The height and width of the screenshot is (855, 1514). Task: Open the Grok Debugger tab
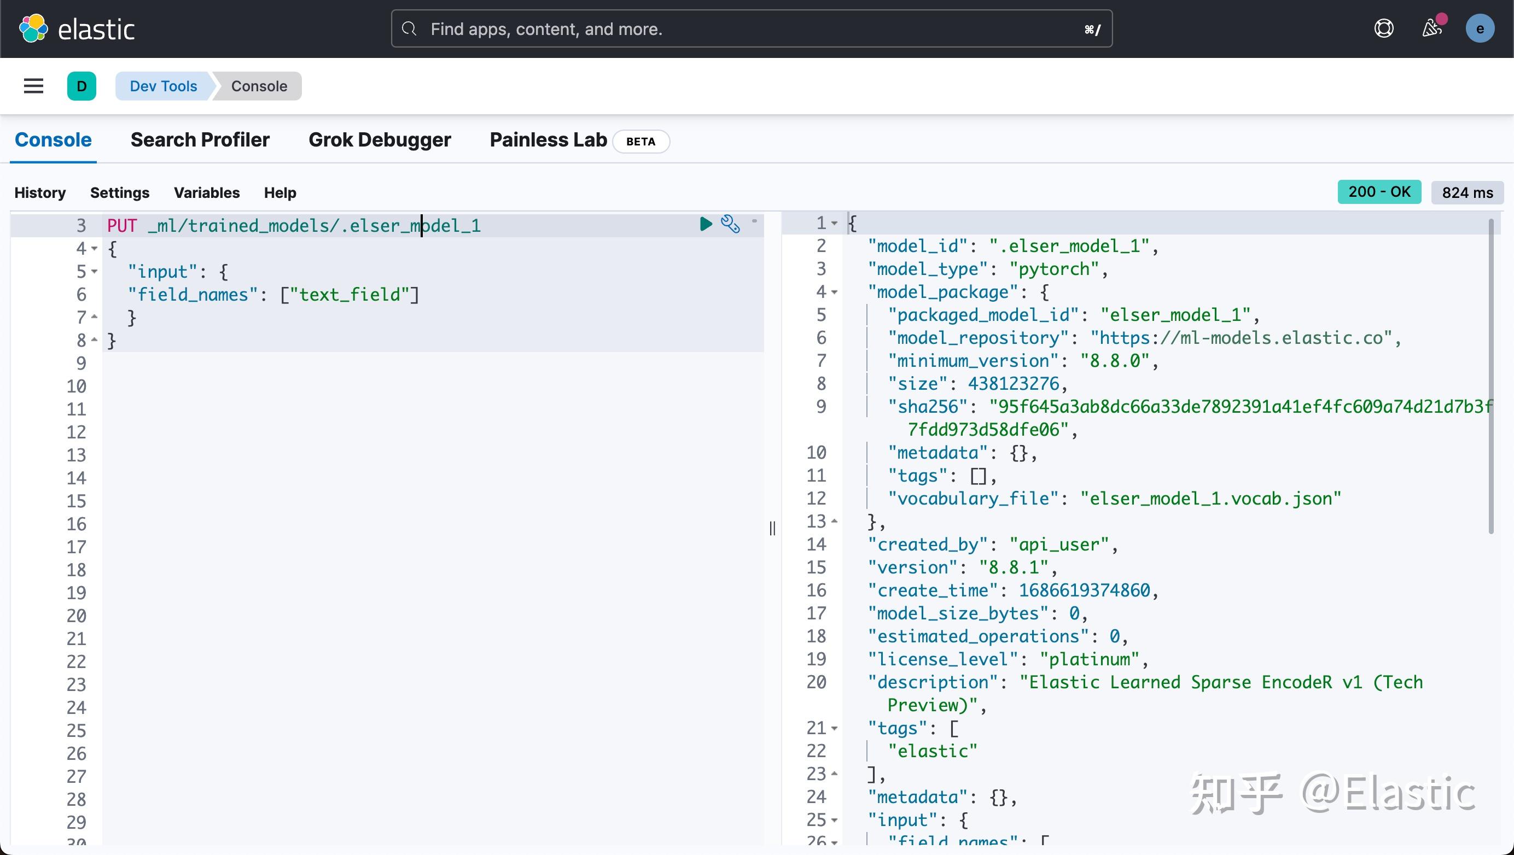[x=380, y=140]
